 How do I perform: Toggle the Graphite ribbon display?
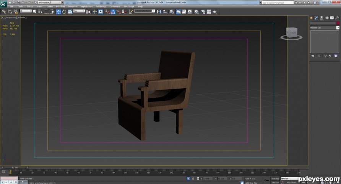178,12
